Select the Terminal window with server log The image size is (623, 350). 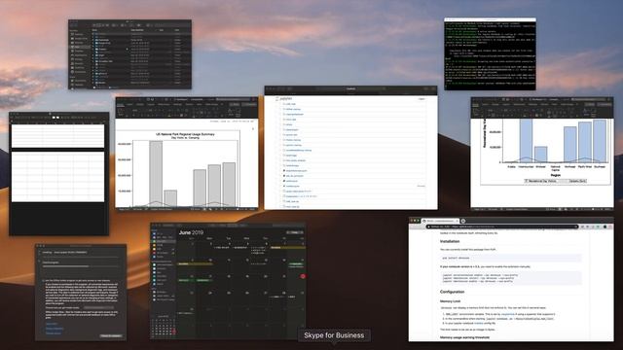tap(490, 53)
